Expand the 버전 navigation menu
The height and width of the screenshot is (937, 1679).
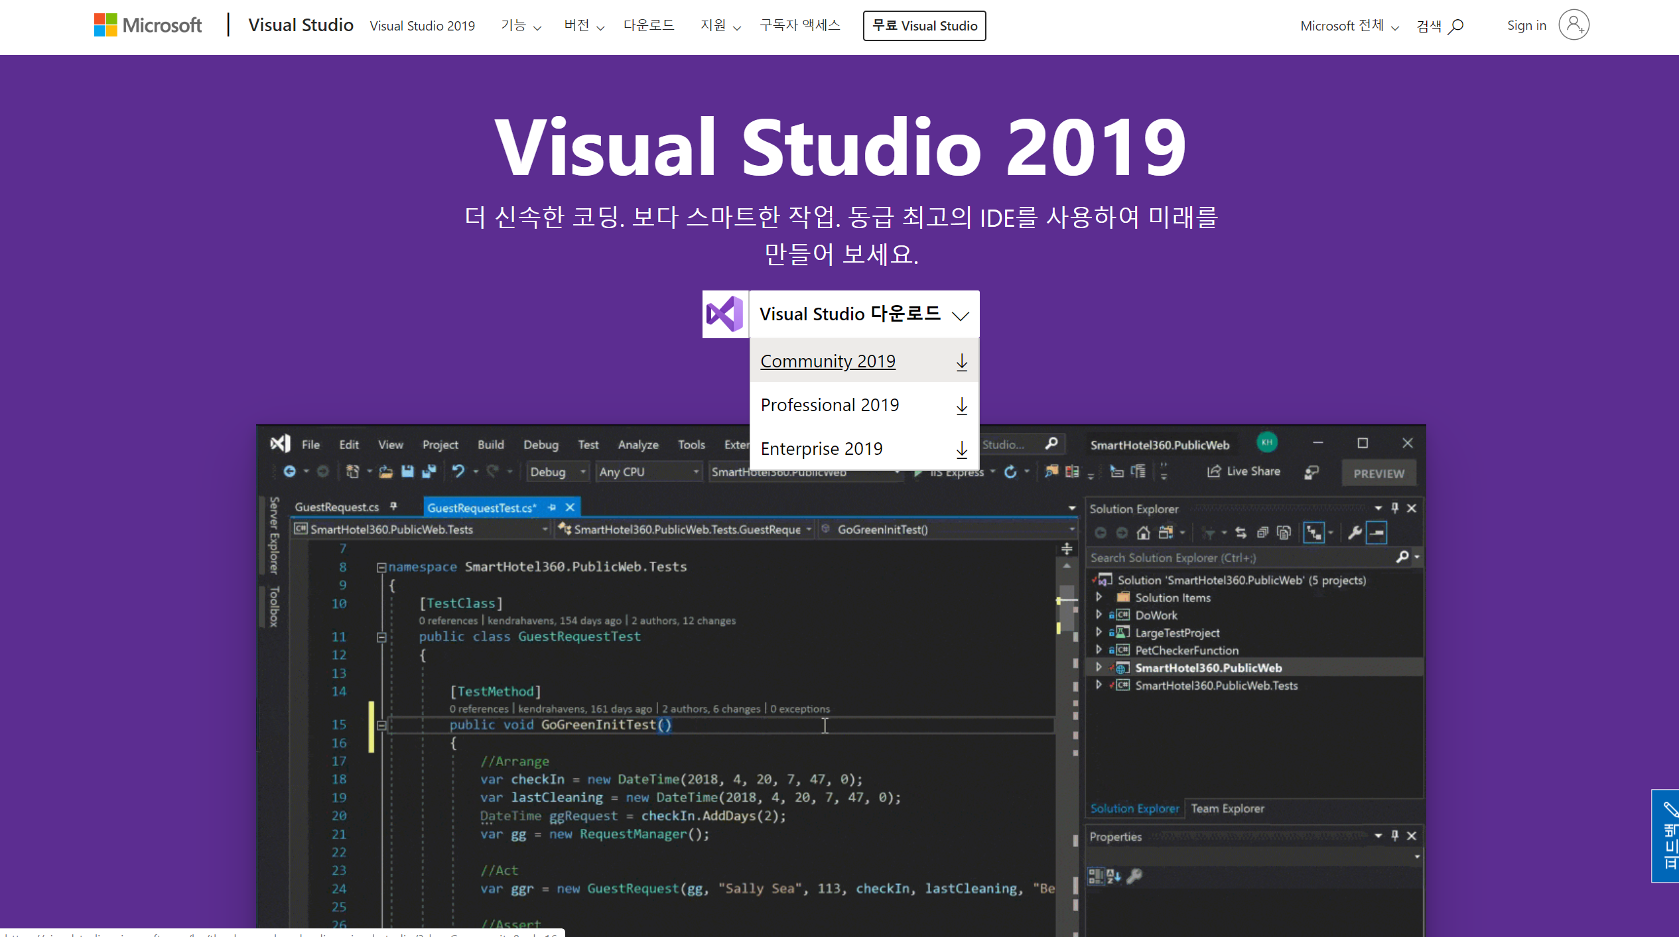point(584,26)
